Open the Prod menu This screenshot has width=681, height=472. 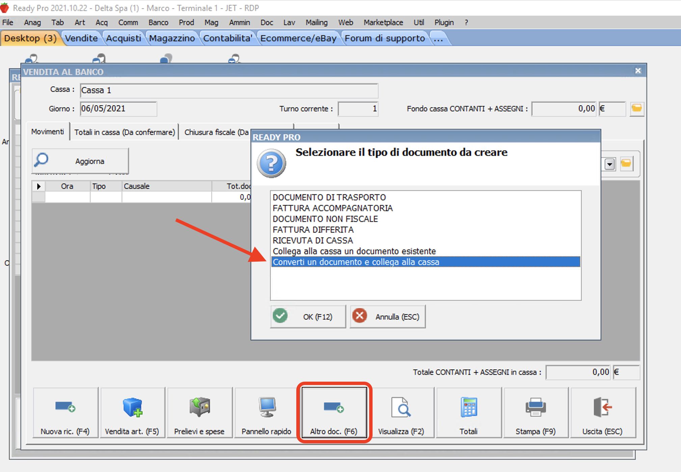point(186,23)
